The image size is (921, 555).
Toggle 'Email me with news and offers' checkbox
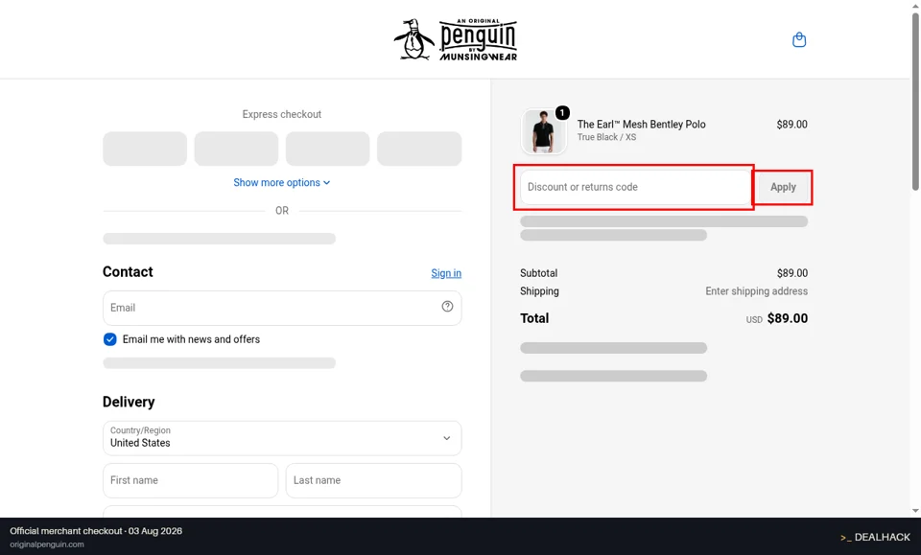point(109,339)
